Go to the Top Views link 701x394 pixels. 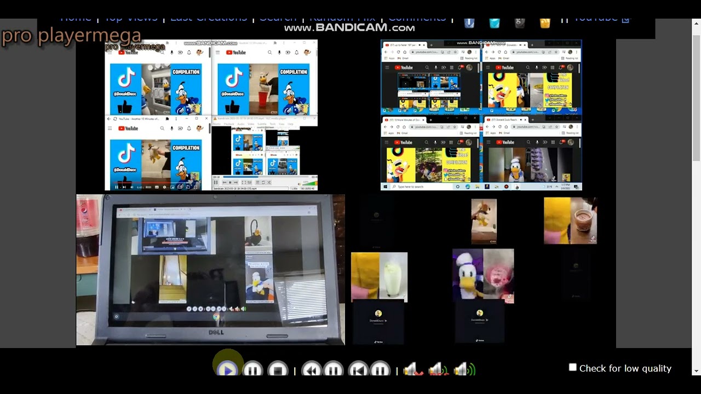pyautogui.click(x=130, y=19)
